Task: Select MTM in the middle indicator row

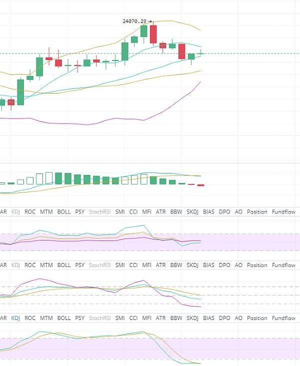Action: 46,265
